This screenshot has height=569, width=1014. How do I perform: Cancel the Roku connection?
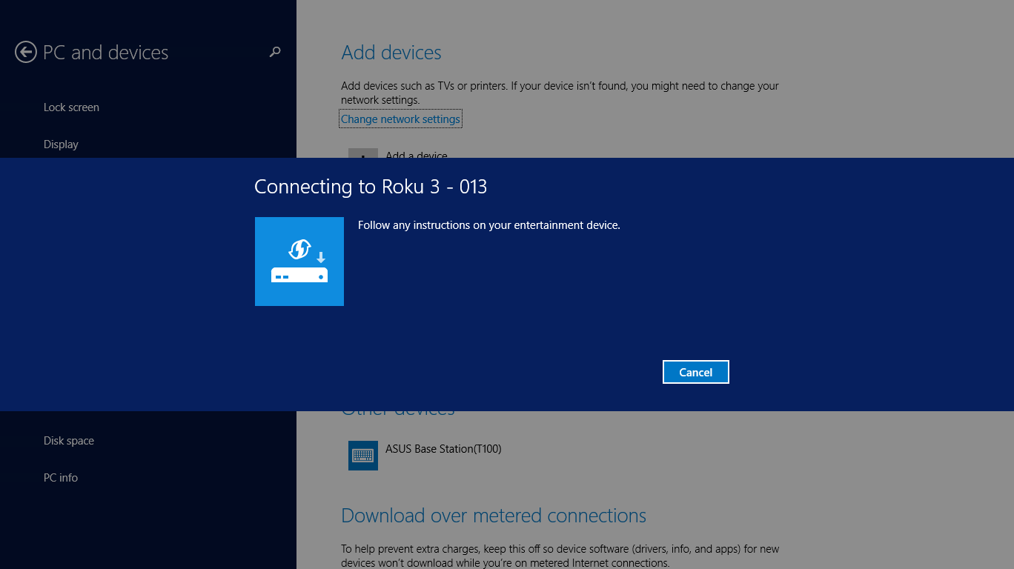coord(695,372)
